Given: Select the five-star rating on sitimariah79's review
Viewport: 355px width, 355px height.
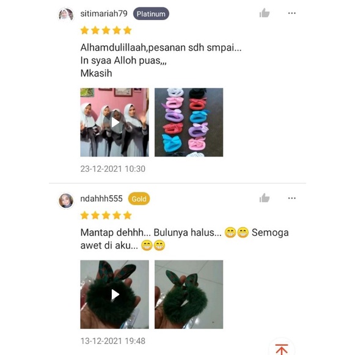Looking at the screenshot, I should point(106,30).
